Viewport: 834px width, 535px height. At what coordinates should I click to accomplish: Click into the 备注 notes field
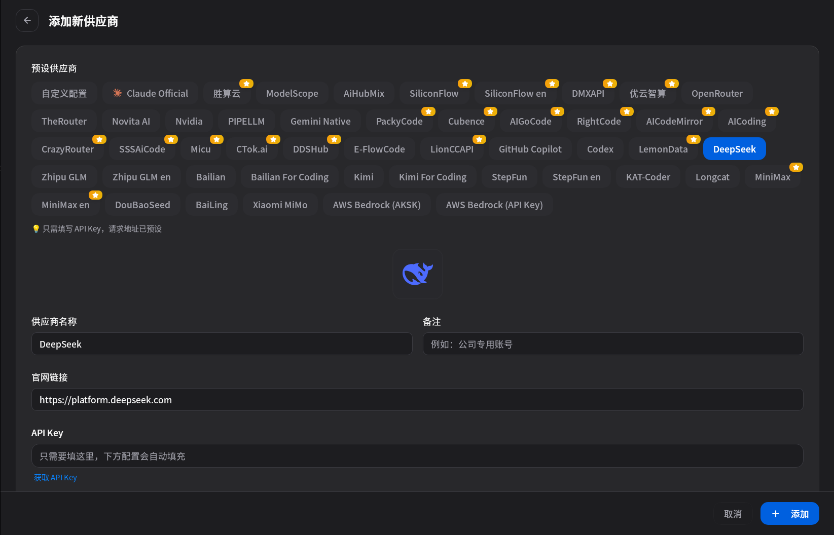tap(613, 344)
